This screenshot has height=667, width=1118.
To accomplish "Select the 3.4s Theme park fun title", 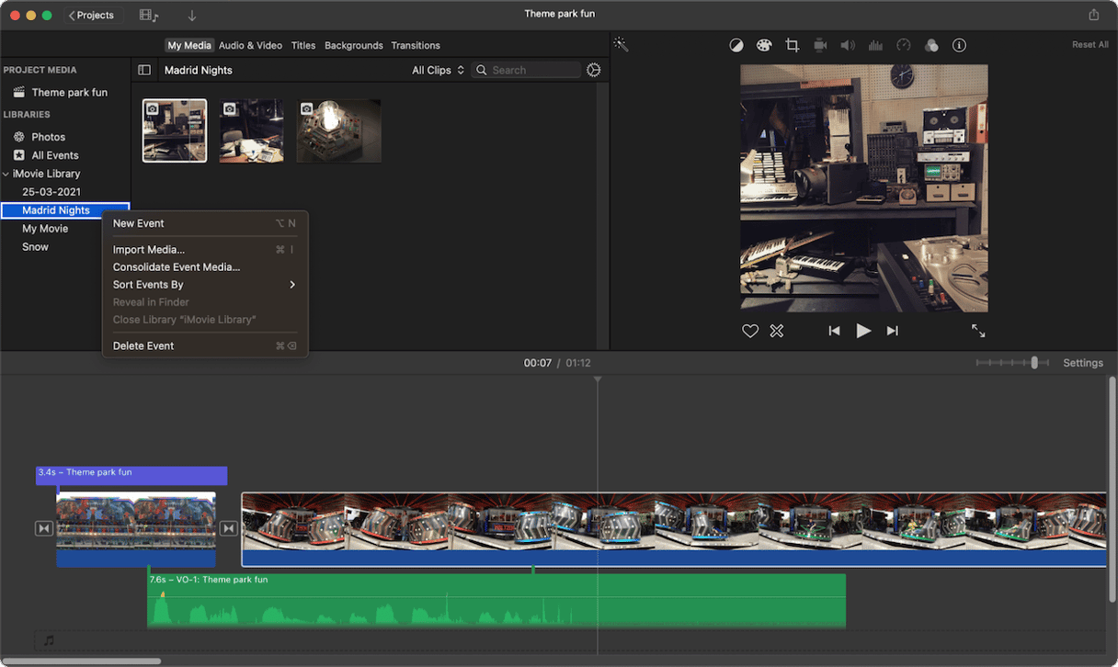I will [x=131, y=475].
